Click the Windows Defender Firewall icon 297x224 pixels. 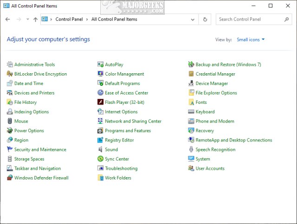(x=10, y=178)
